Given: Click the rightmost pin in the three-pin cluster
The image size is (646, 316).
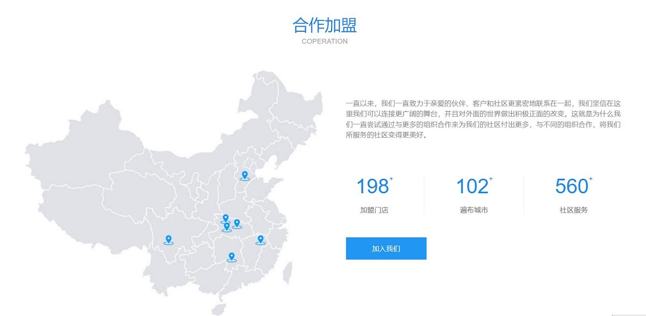Looking at the screenshot, I should tap(236, 223).
